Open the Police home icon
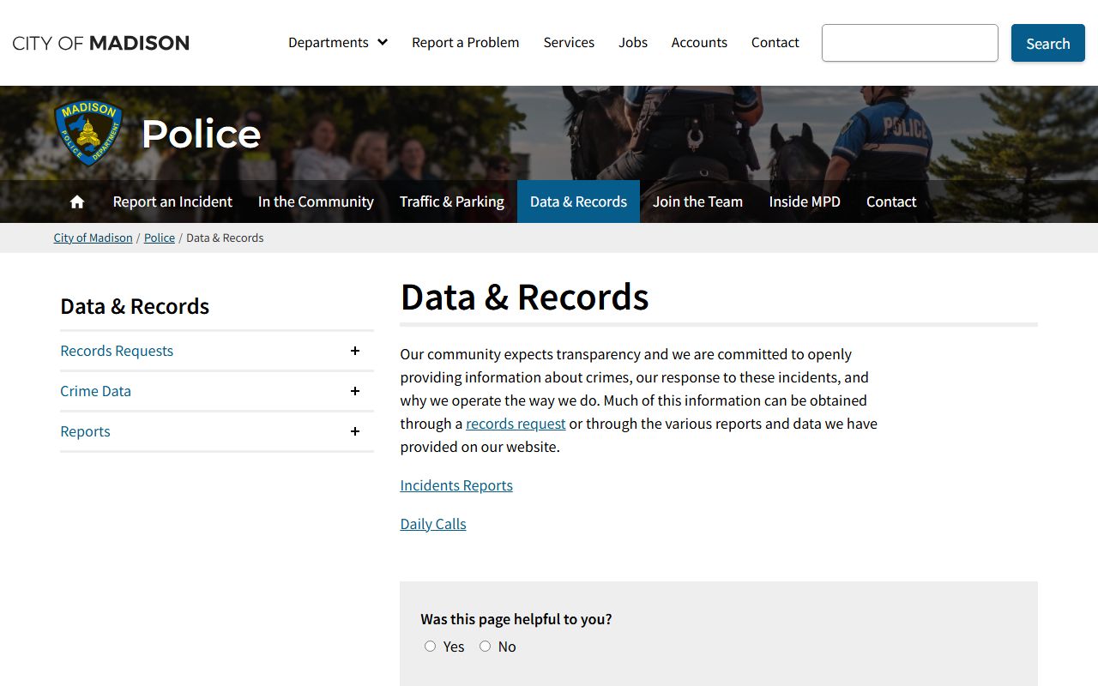The height and width of the screenshot is (686, 1098). (x=77, y=202)
